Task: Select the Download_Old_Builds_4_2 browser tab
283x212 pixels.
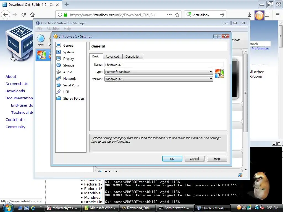Action: coord(31,4)
